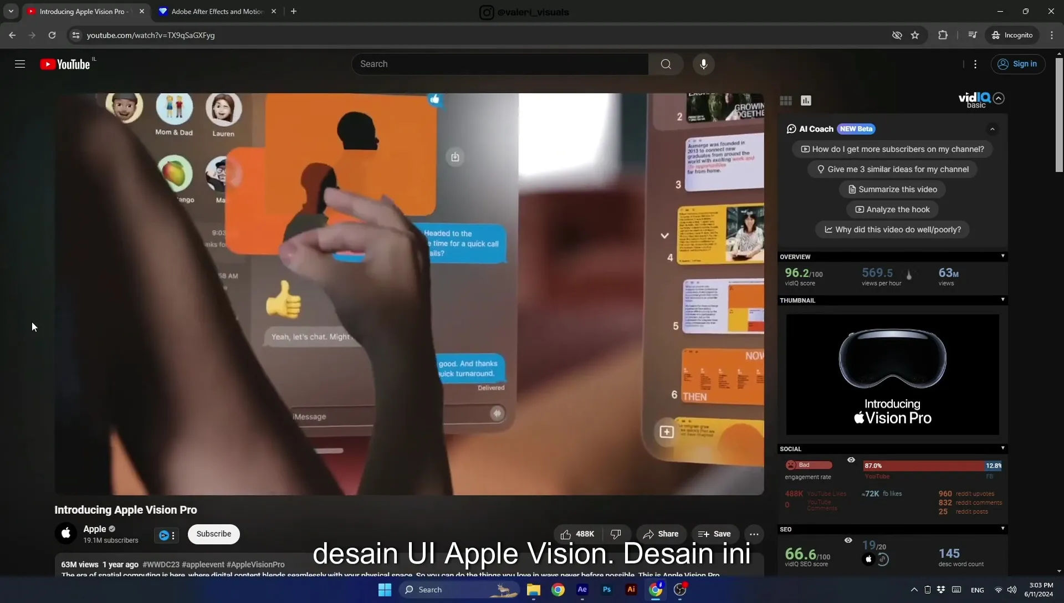Reload the page

(52, 35)
